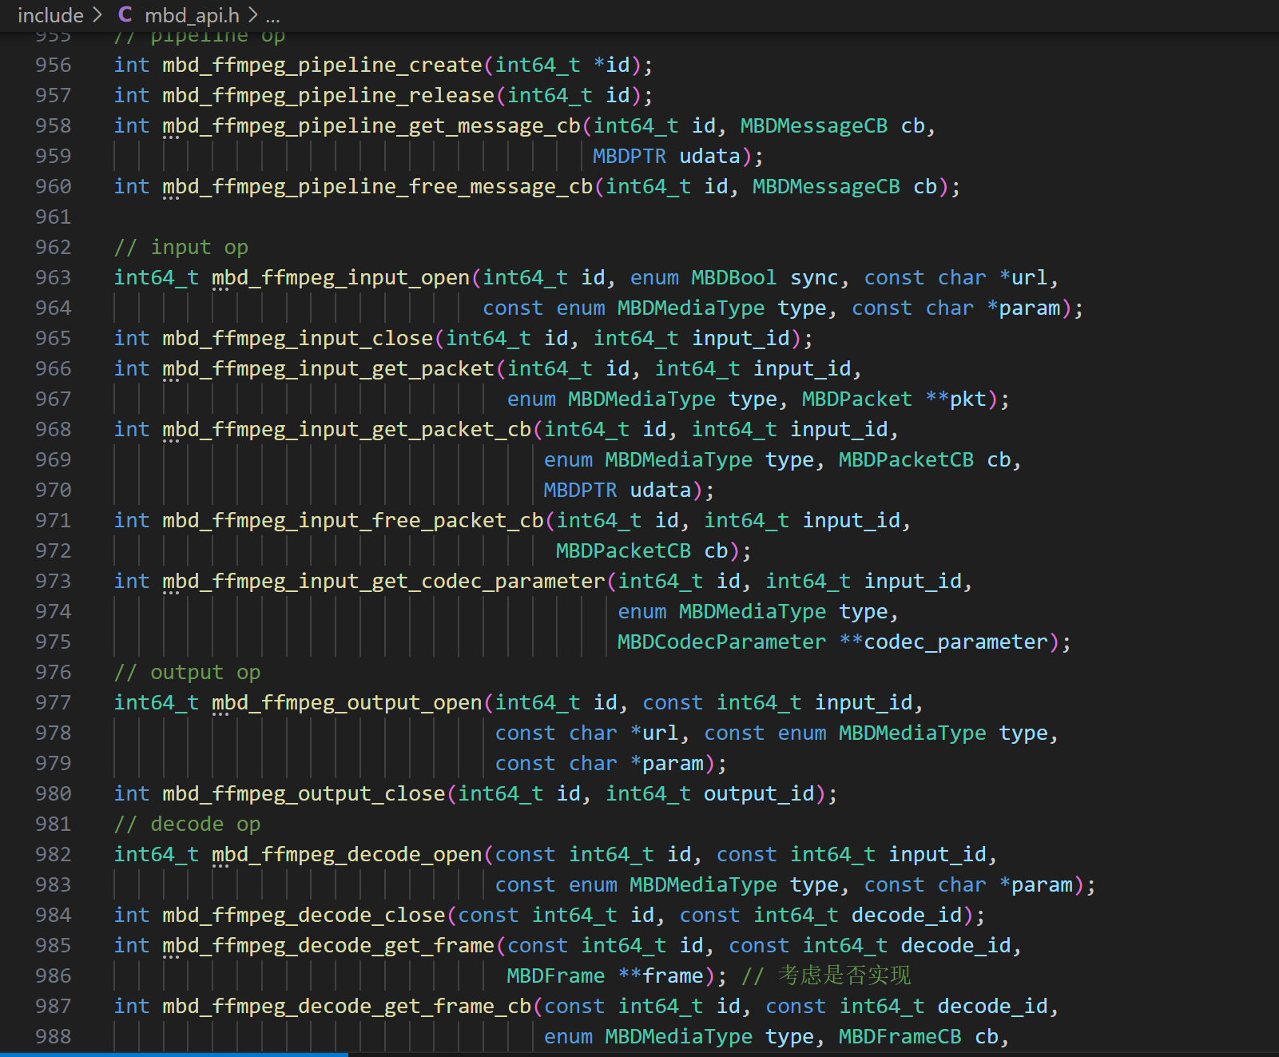Click line number 956 in the gutter
1279x1057 pixels.
pos(54,65)
